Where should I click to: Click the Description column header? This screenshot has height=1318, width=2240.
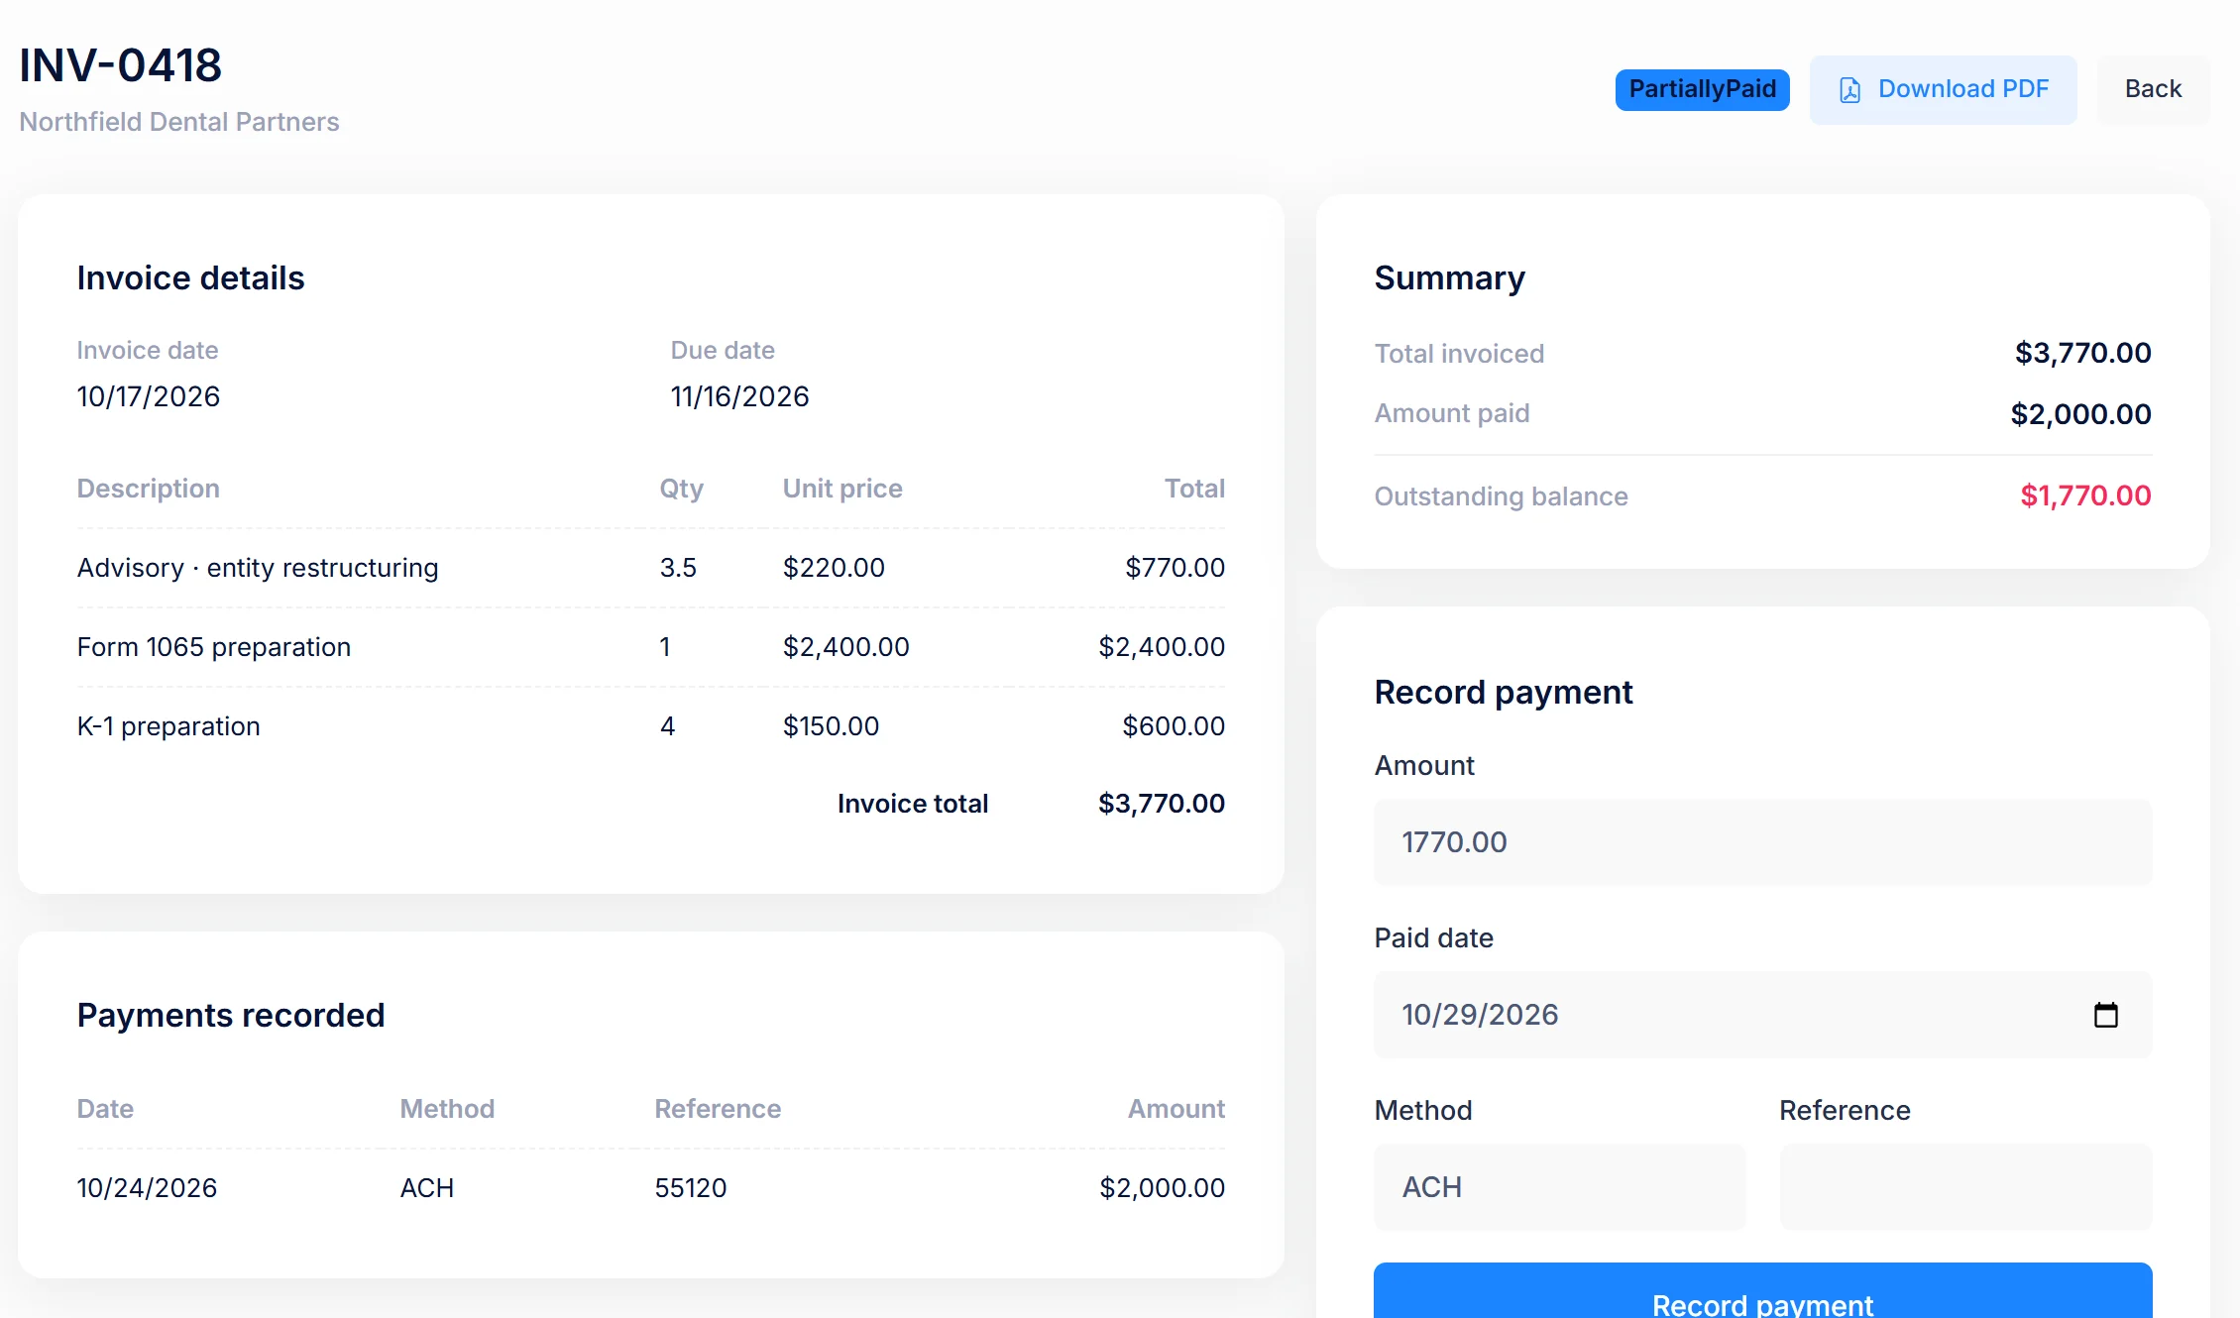[x=149, y=489]
